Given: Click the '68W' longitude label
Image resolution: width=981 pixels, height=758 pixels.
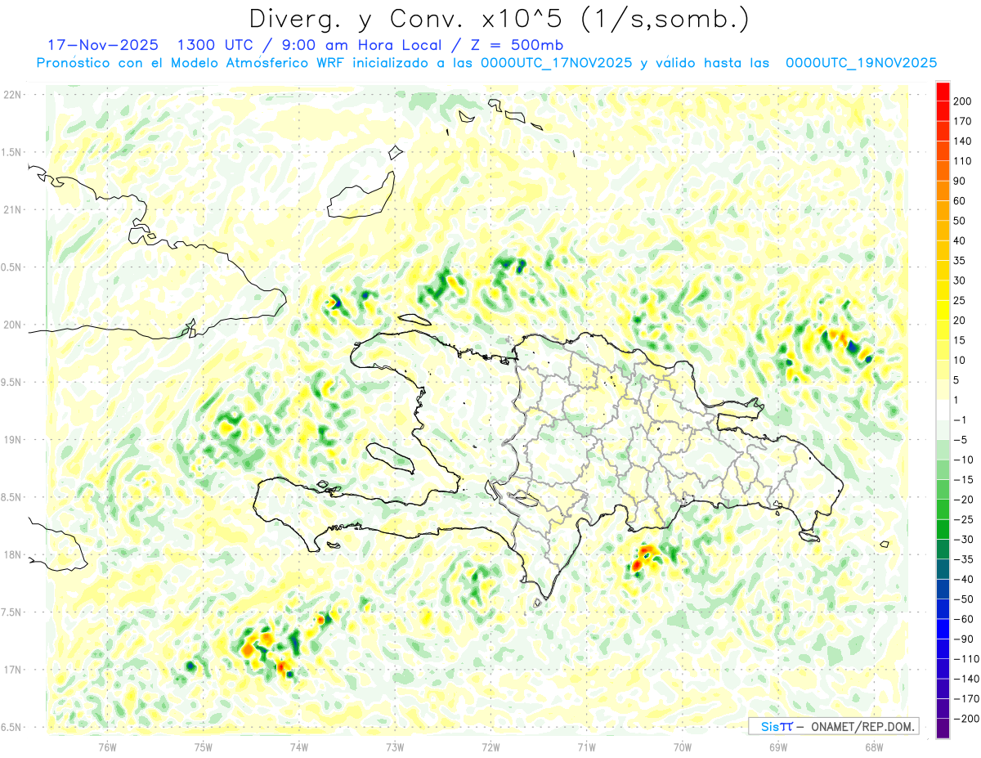Looking at the screenshot, I should (874, 747).
